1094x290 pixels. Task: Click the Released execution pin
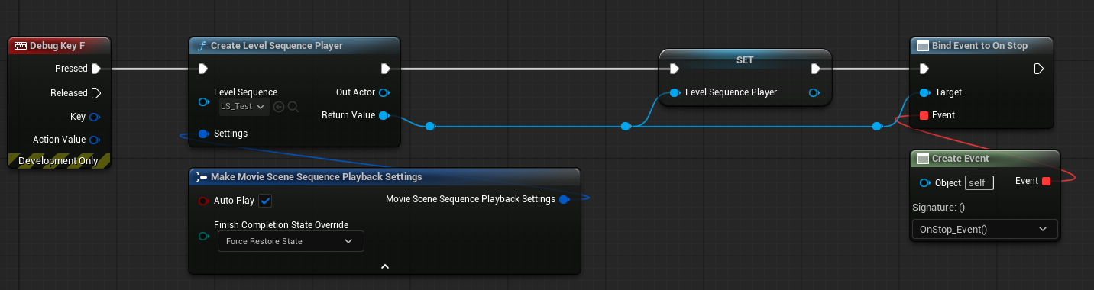point(96,93)
